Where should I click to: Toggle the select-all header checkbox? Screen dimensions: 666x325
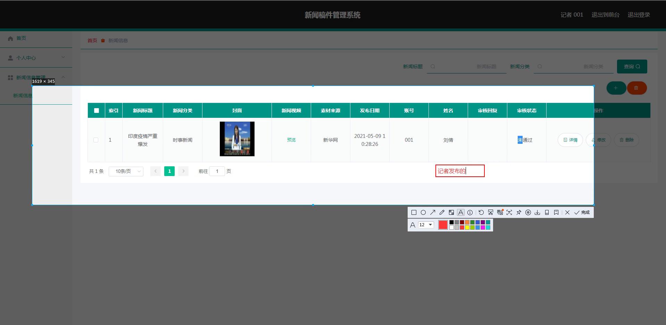pyautogui.click(x=97, y=111)
